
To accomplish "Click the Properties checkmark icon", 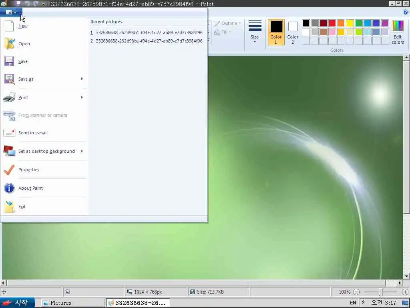I will pos(9,170).
